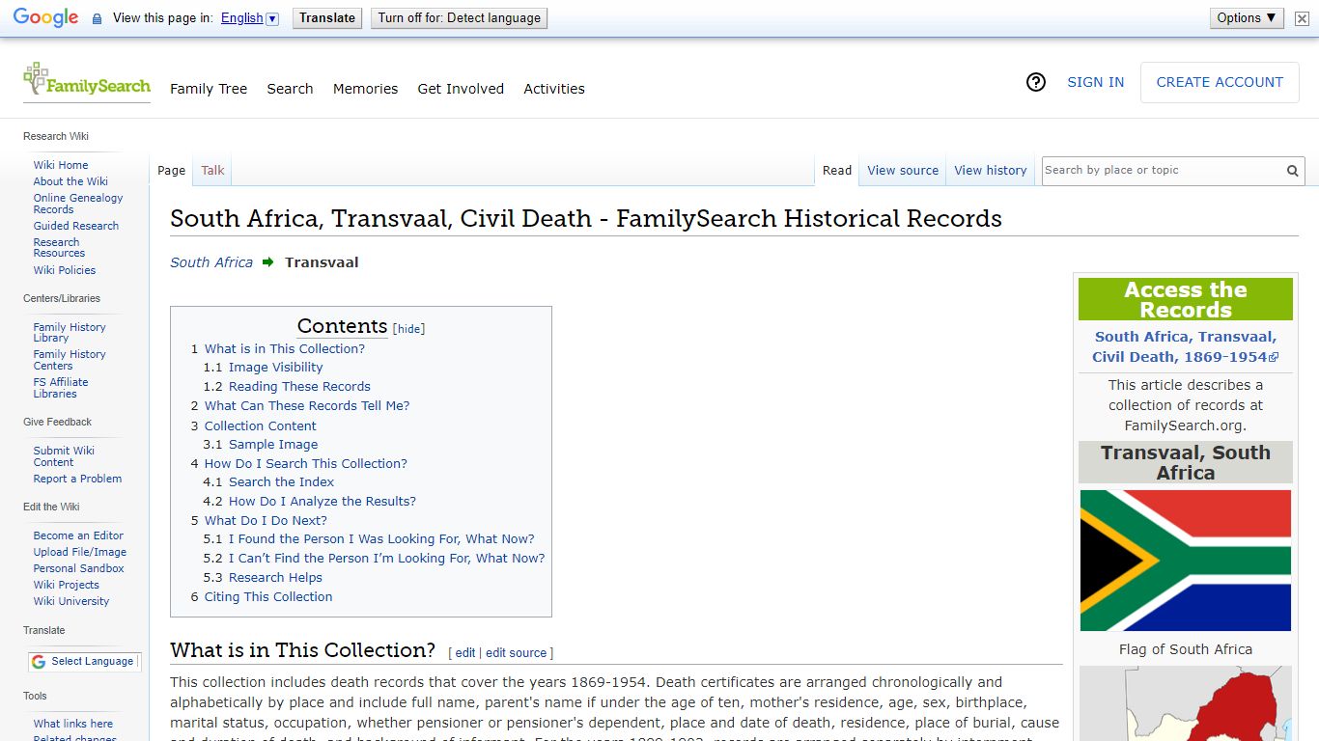Click the South Africa flag image
Image resolution: width=1319 pixels, height=741 pixels.
point(1185,561)
